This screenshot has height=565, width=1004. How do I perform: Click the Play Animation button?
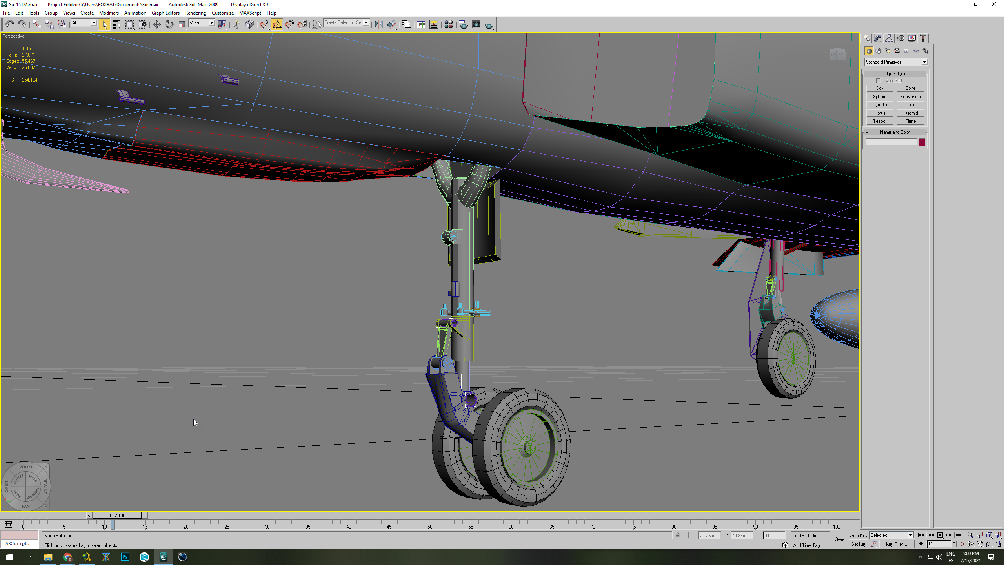click(940, 535)
